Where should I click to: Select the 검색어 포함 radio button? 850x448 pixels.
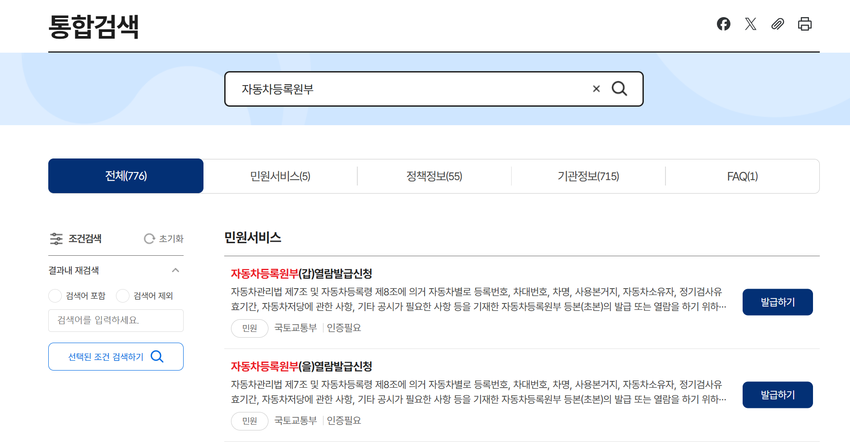click(x=55, y=295)
